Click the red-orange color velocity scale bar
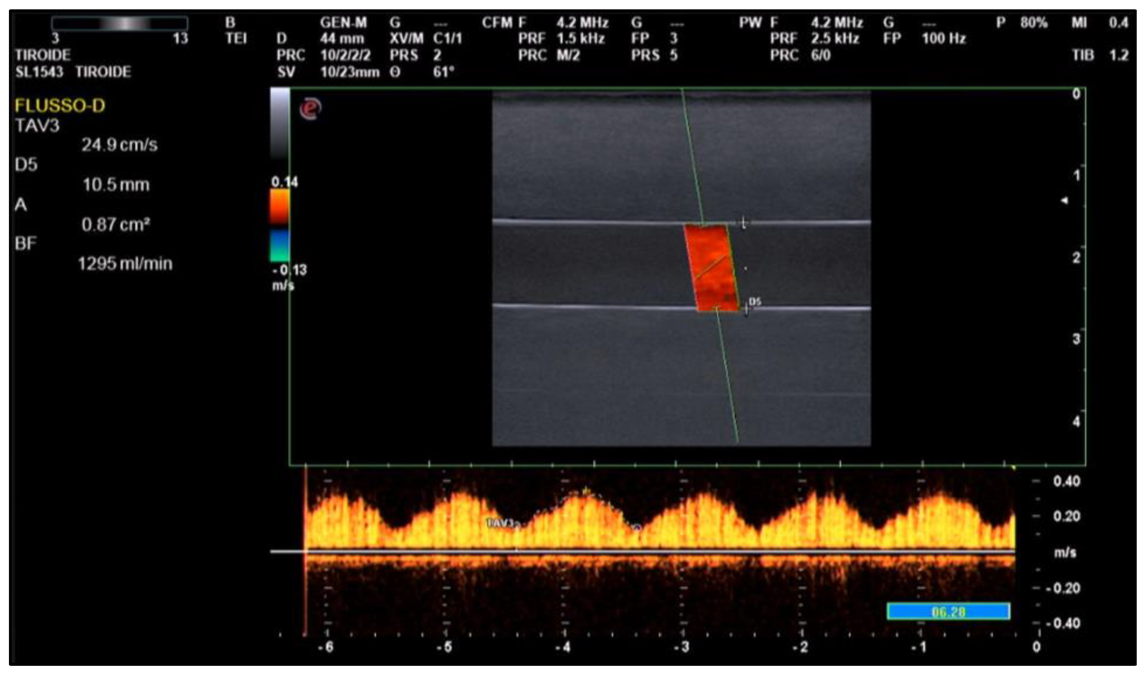Image resolution: width=1148 pixels, height=674 pixels. tap(280, 207)
